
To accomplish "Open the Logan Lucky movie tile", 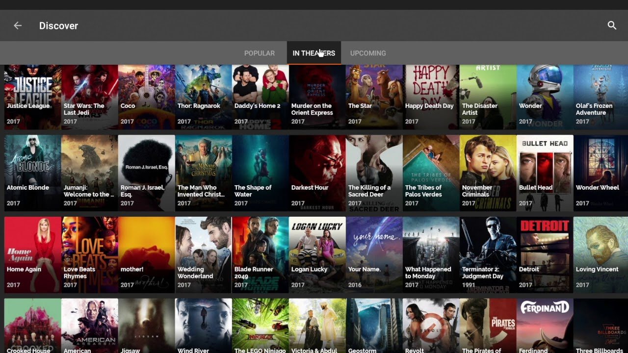I will point(317,255).
